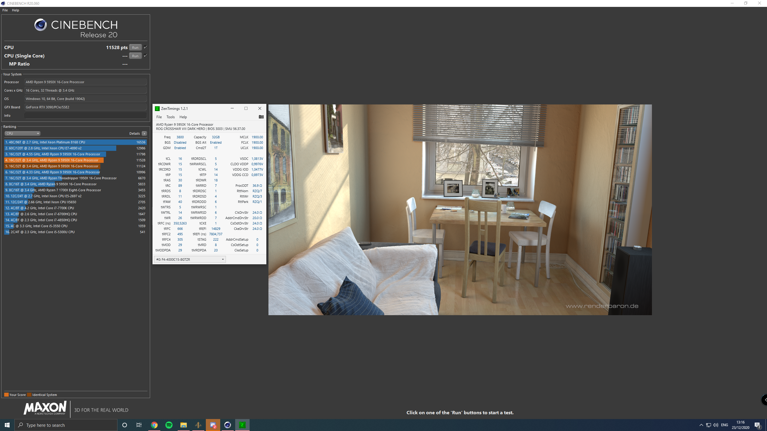Click the Your Score orange legend swatch
The image size is (767, 431).
(6, 395)
